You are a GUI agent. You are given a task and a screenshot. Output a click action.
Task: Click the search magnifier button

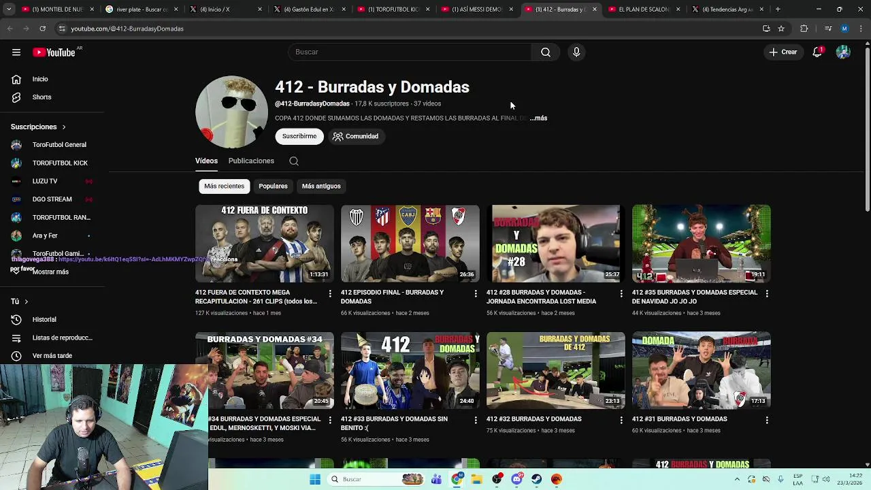pos(546,52)
